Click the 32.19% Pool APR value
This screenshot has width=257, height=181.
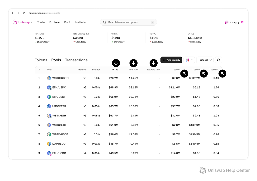pos(134,87)
